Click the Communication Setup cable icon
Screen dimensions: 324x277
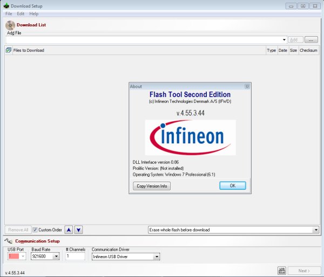point(9,241)
